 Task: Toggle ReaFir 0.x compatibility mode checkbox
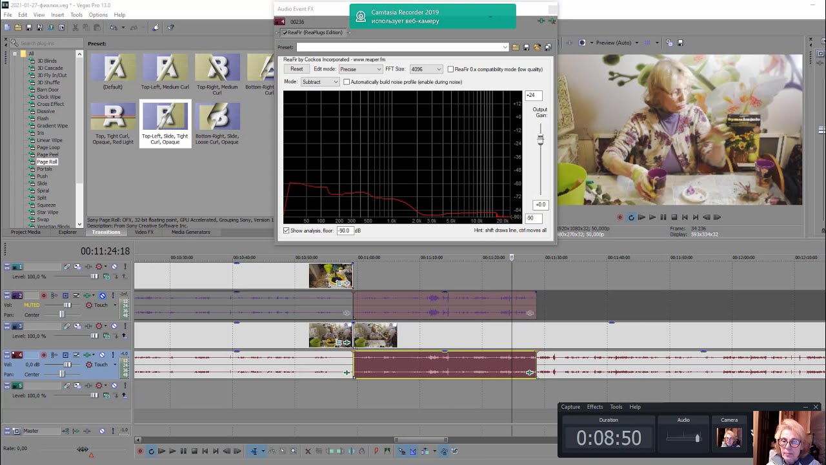[450, 69]
